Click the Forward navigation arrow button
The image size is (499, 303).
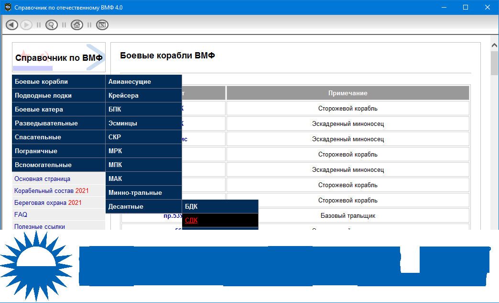(26, 25)
